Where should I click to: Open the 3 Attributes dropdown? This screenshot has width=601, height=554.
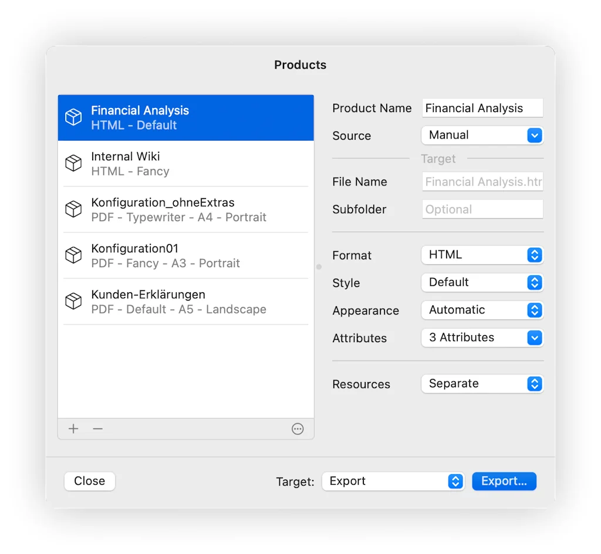pyautogui.click(x=482, y=338)
